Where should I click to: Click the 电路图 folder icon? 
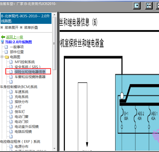point(7,57)
